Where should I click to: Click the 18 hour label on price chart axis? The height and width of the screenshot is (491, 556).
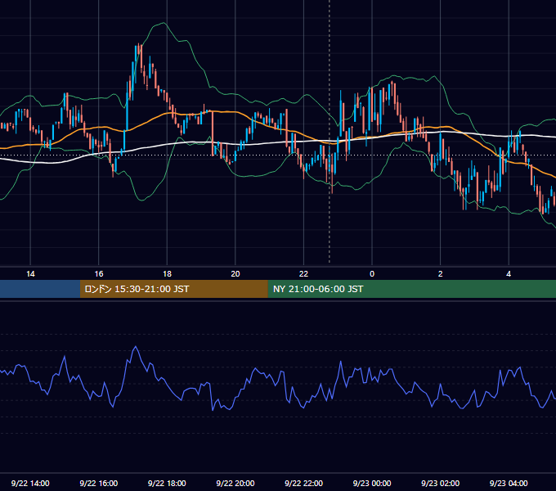[x=167, y=274]
